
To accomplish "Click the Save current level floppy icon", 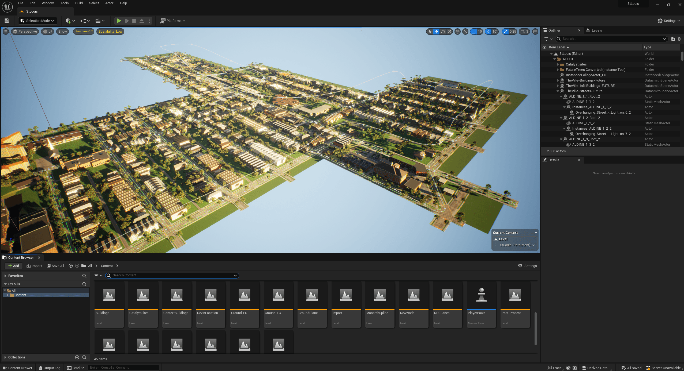I will [7, 21].
